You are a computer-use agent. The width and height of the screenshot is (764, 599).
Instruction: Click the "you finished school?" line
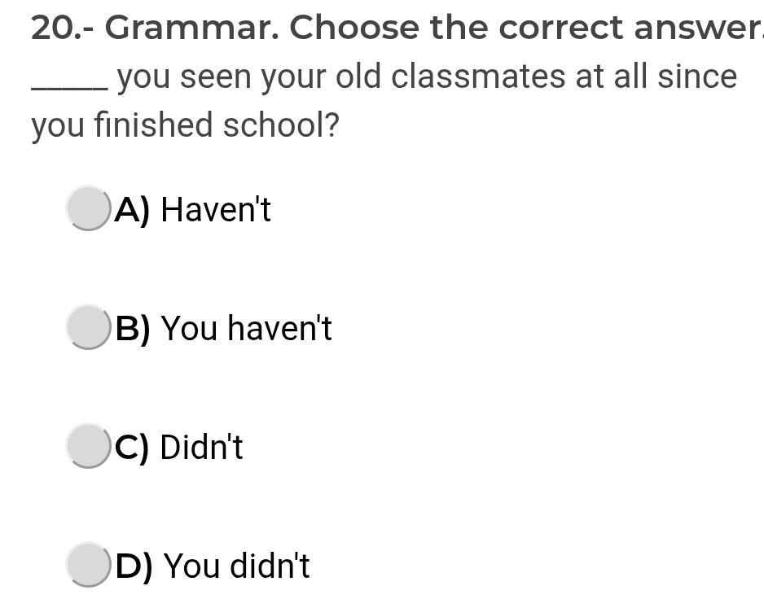[185, 126]
